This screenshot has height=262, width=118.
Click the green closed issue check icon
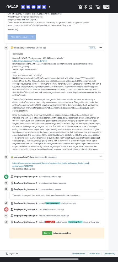pos(6,177)
